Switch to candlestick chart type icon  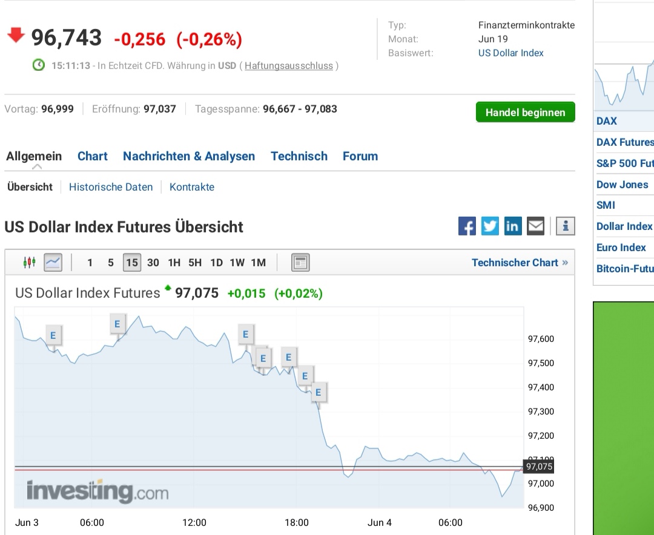(x=29, y=262)
